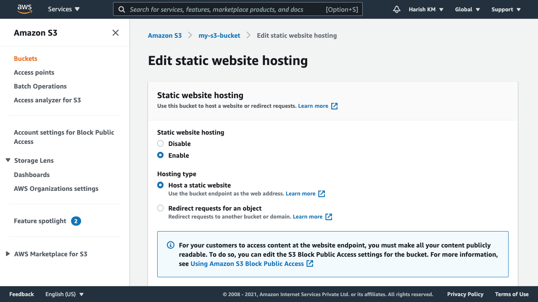Select Redirect requests for an object

(160, 208)
